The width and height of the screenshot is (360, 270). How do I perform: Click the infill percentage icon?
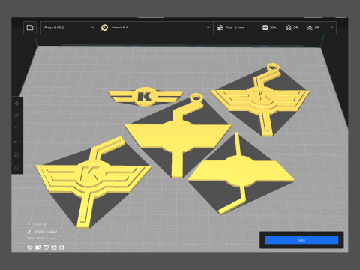(265, 28)
